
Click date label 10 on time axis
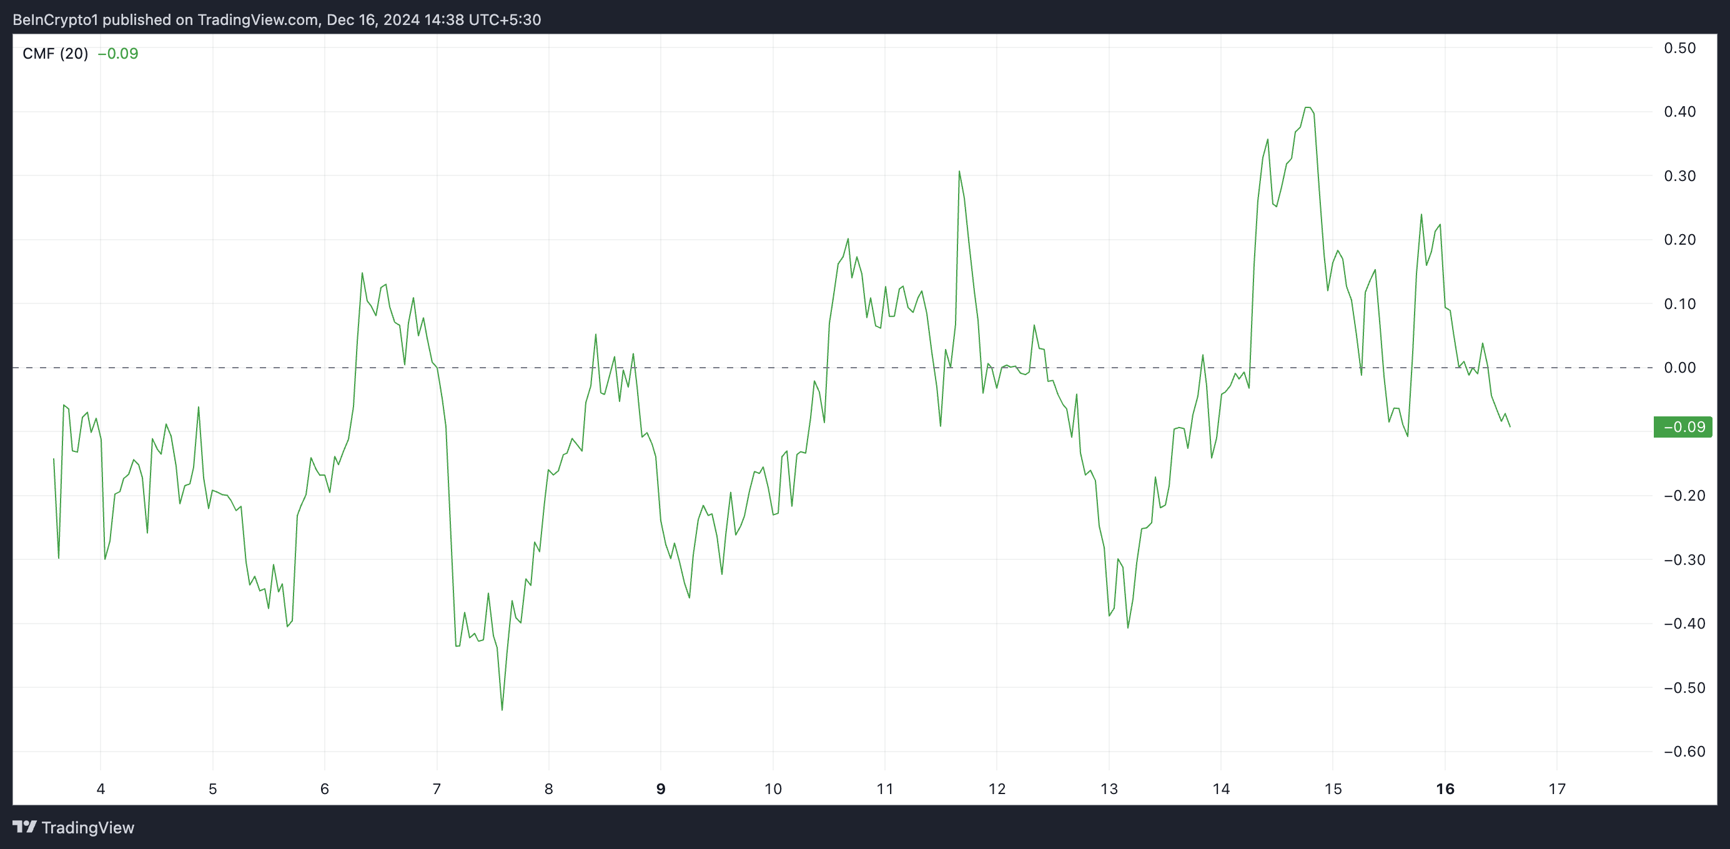pyautogui.click(x=773, y=789)
